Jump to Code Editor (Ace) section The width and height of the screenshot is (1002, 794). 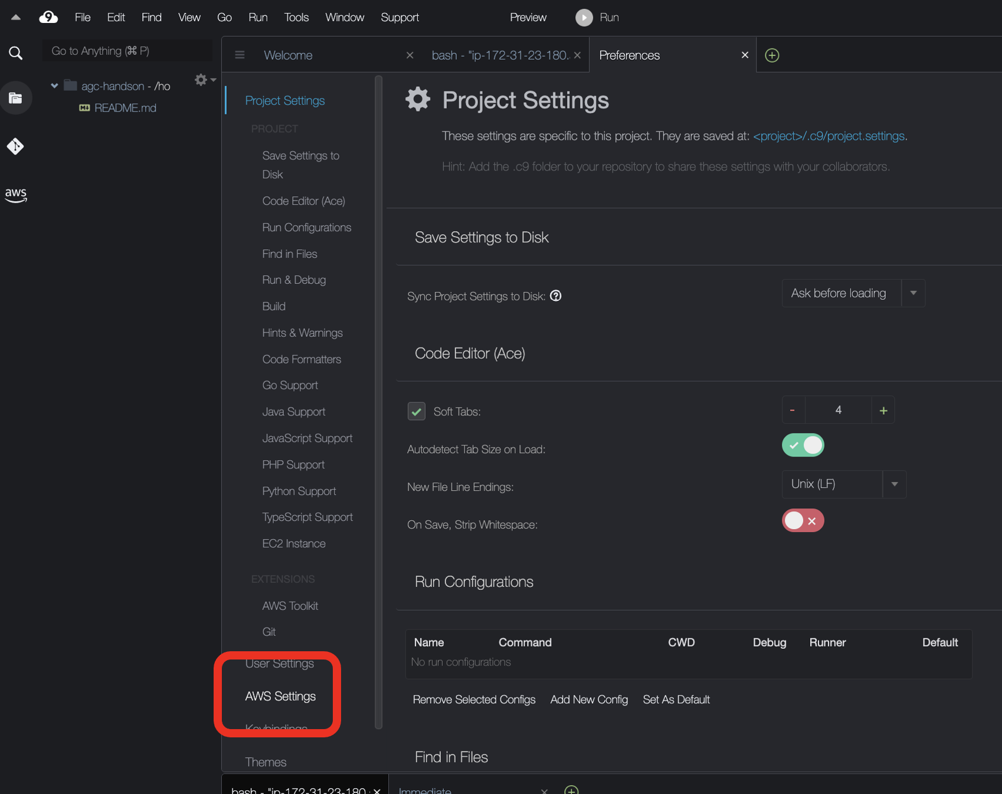303,201
